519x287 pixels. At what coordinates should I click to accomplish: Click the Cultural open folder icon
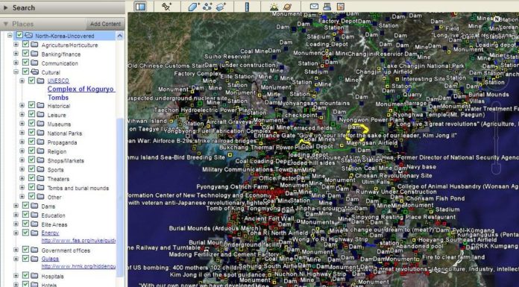click(35, 72)
